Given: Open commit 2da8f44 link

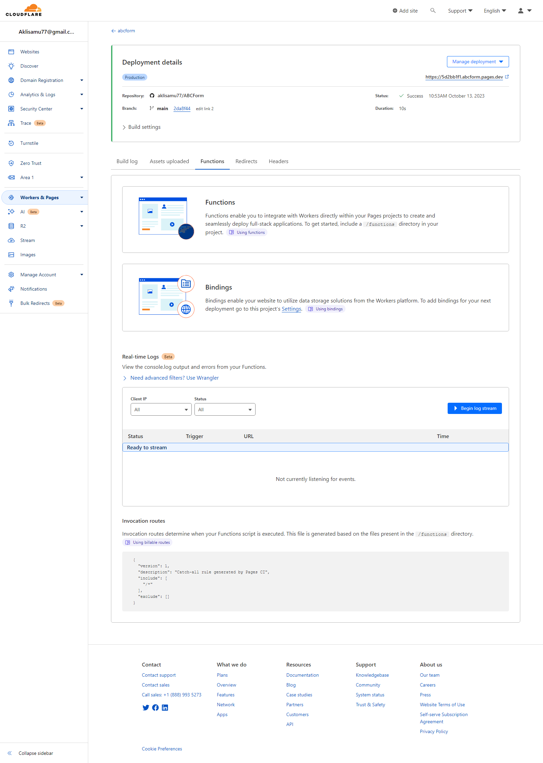Looking at the screenshot, I should 182,109.
